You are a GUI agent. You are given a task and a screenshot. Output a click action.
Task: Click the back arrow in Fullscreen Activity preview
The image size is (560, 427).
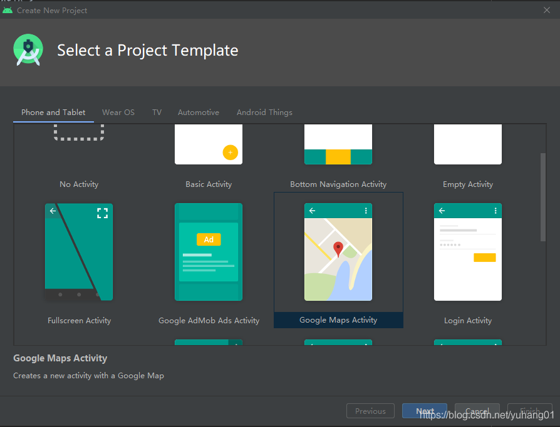point(53,211)
